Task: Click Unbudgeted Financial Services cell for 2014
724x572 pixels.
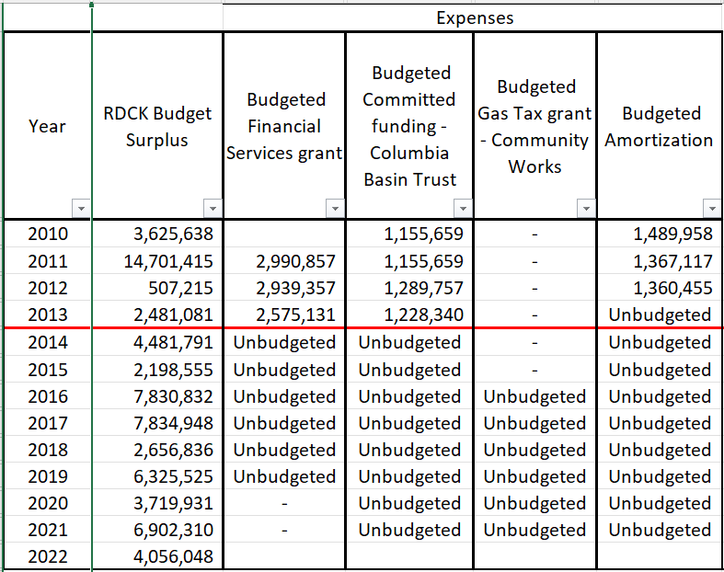Action: pyautogui.click(x=284, y=342)
